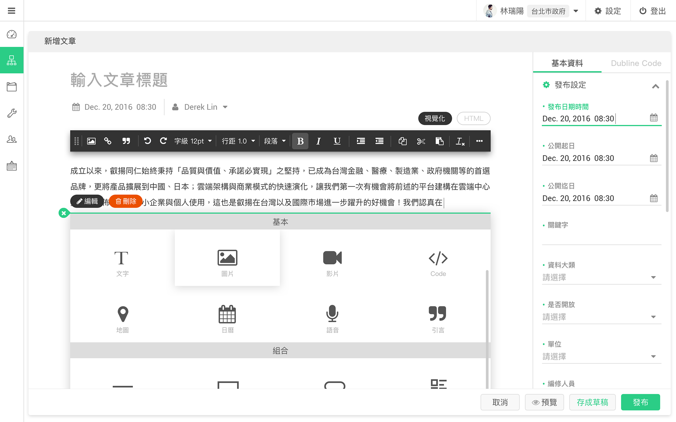Click the link insert toolbar icon
This screenshot has height=422, width=676.
[108, 141]
